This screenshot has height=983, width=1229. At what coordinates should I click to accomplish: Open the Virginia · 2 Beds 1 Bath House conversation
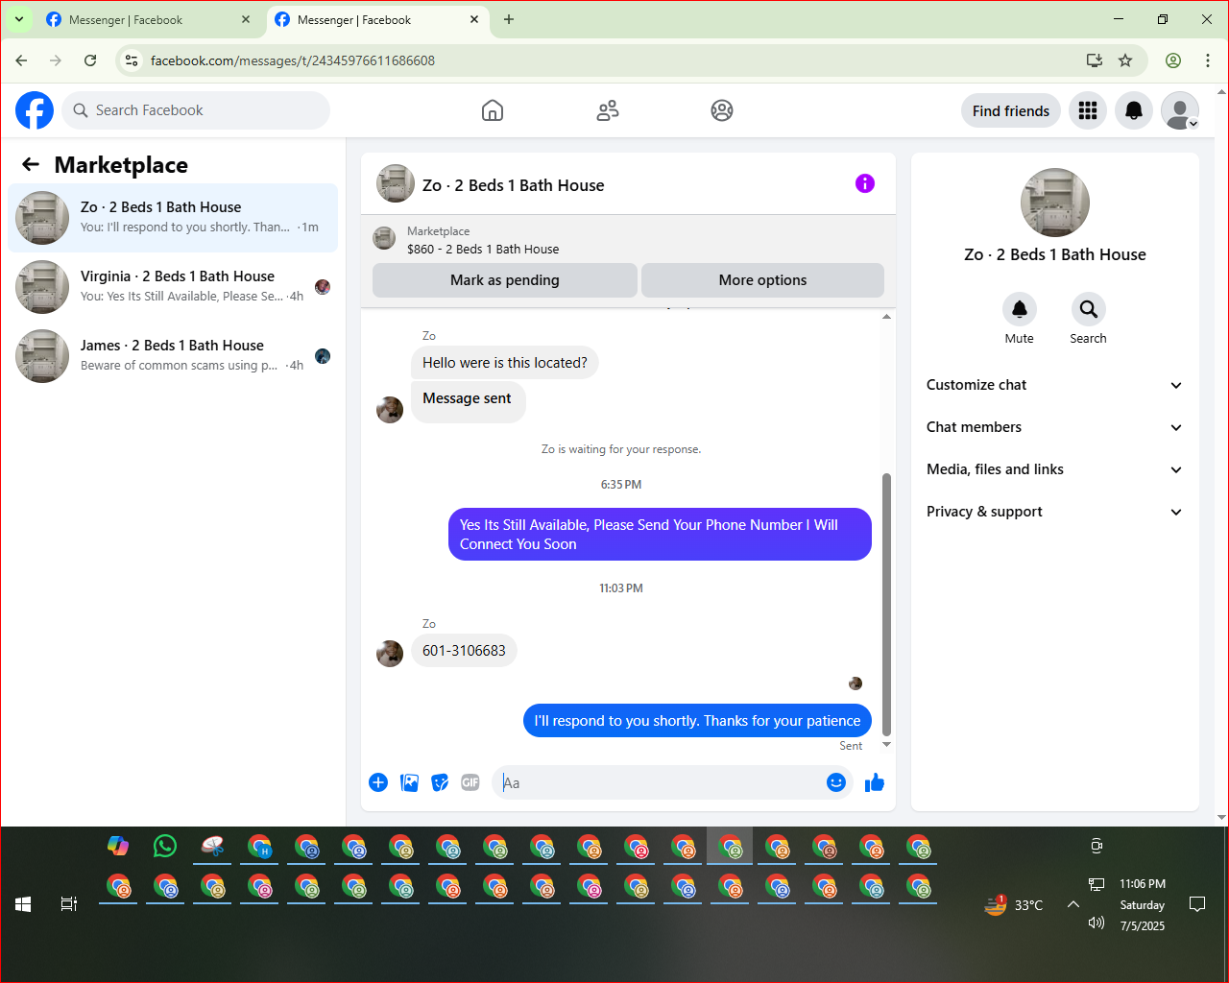pyautogui.click(x=173, y=287)
